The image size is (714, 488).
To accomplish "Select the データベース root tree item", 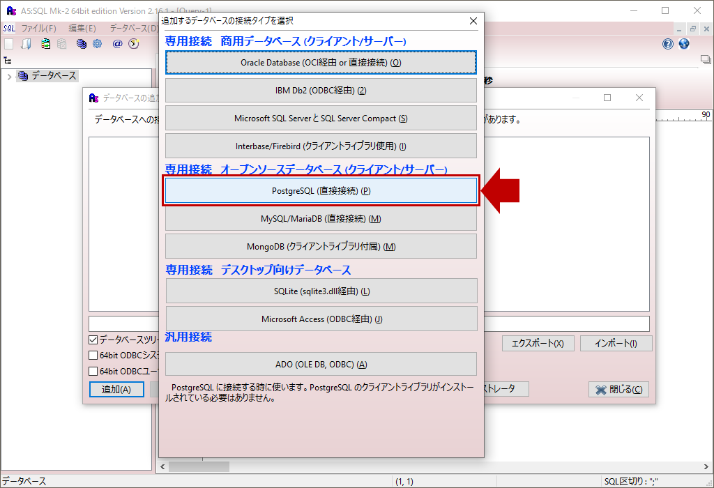I will [x=47, y=76].
